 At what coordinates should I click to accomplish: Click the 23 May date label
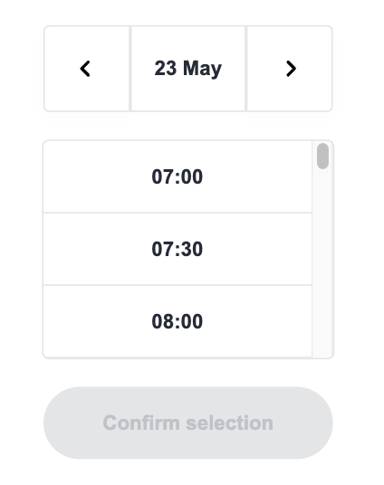188,69
